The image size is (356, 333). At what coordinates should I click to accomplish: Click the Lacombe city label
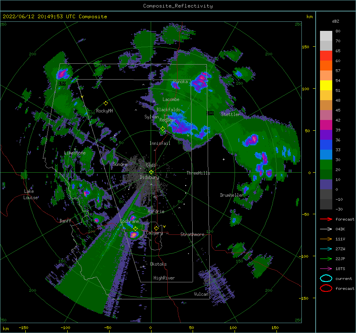click(171, 99)
